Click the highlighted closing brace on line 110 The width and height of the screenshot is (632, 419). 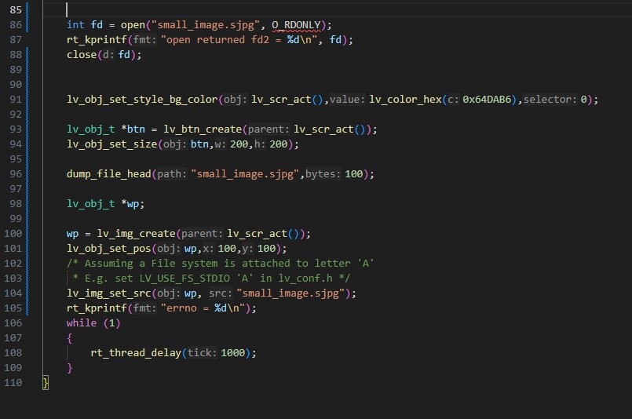[46, 383]
